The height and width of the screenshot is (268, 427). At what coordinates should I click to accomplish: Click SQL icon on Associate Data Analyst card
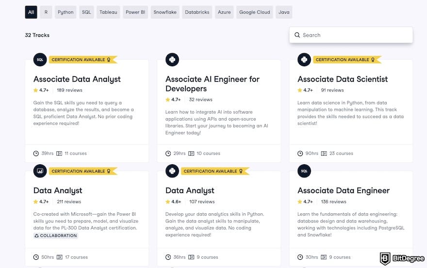40,60
